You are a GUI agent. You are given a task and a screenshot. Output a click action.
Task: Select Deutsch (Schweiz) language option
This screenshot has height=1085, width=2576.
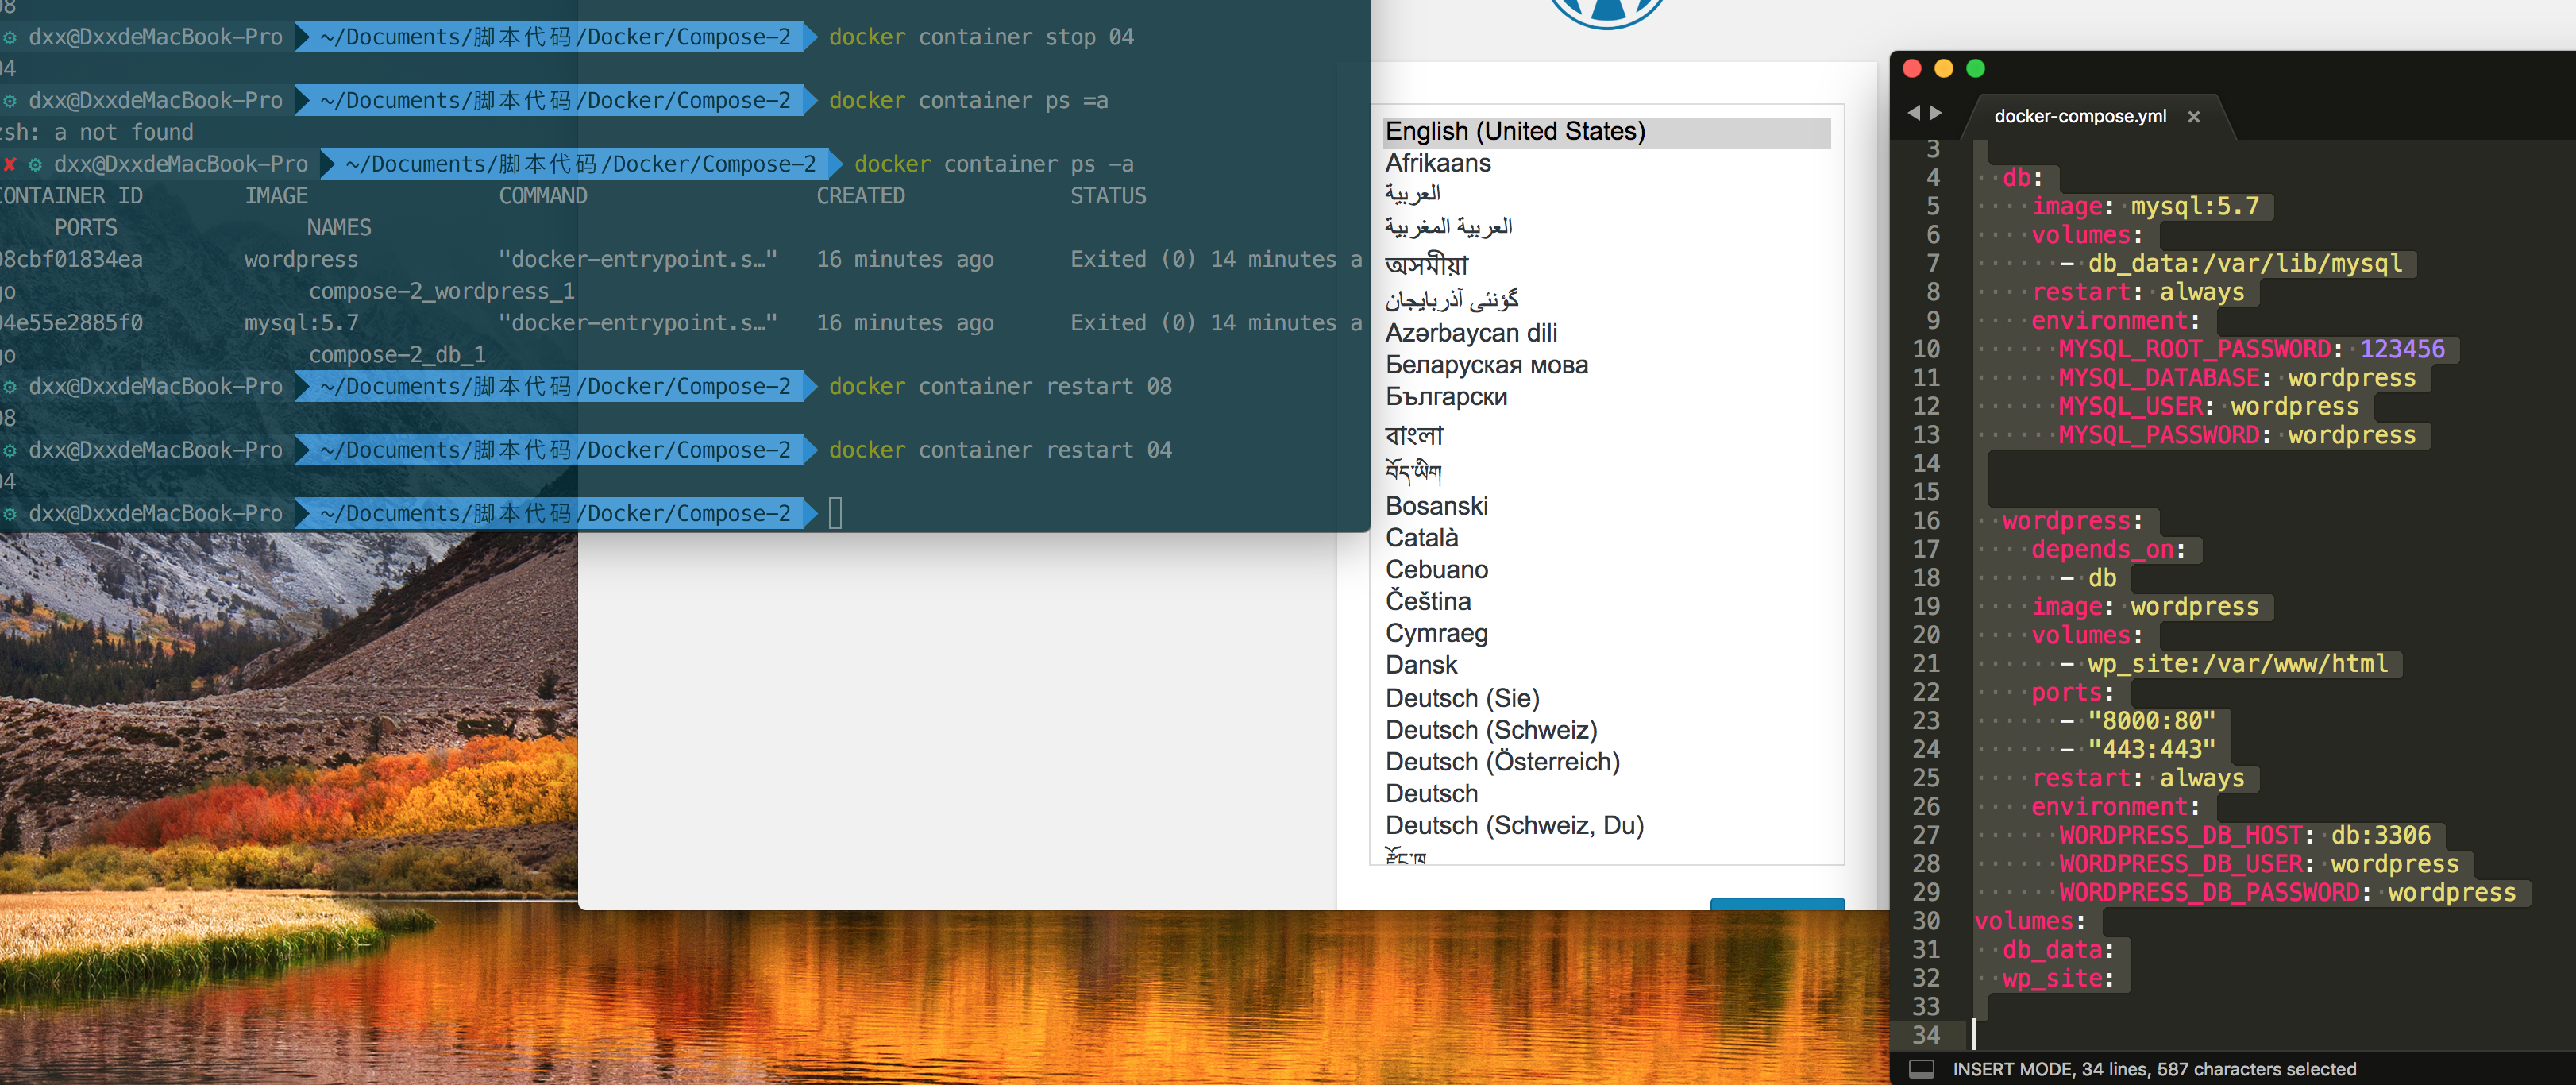1490,729
